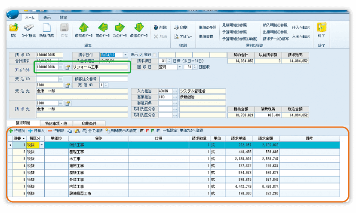Click 一括設定 in detail toolbar
The height and width of the screenshot is (213, 356).
pos(170,131)
